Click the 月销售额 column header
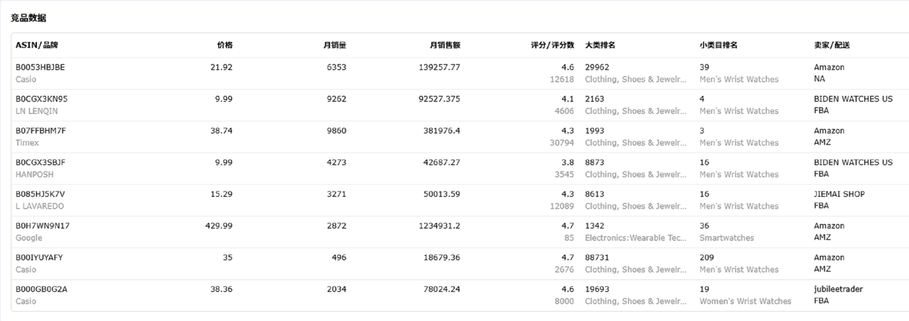Screen dimensions: 909x321 445,45
